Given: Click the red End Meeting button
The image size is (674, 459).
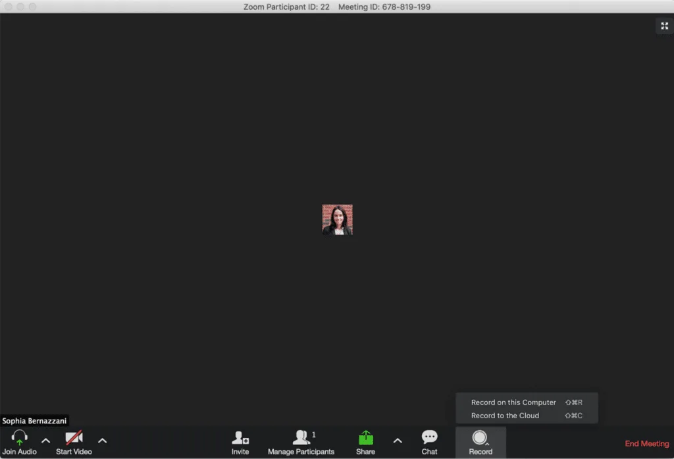Looking at the screenshot, I should (646, 444).
